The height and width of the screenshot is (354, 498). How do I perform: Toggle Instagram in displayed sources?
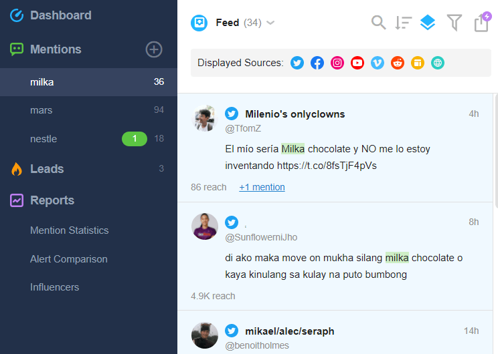click(337, 63)
